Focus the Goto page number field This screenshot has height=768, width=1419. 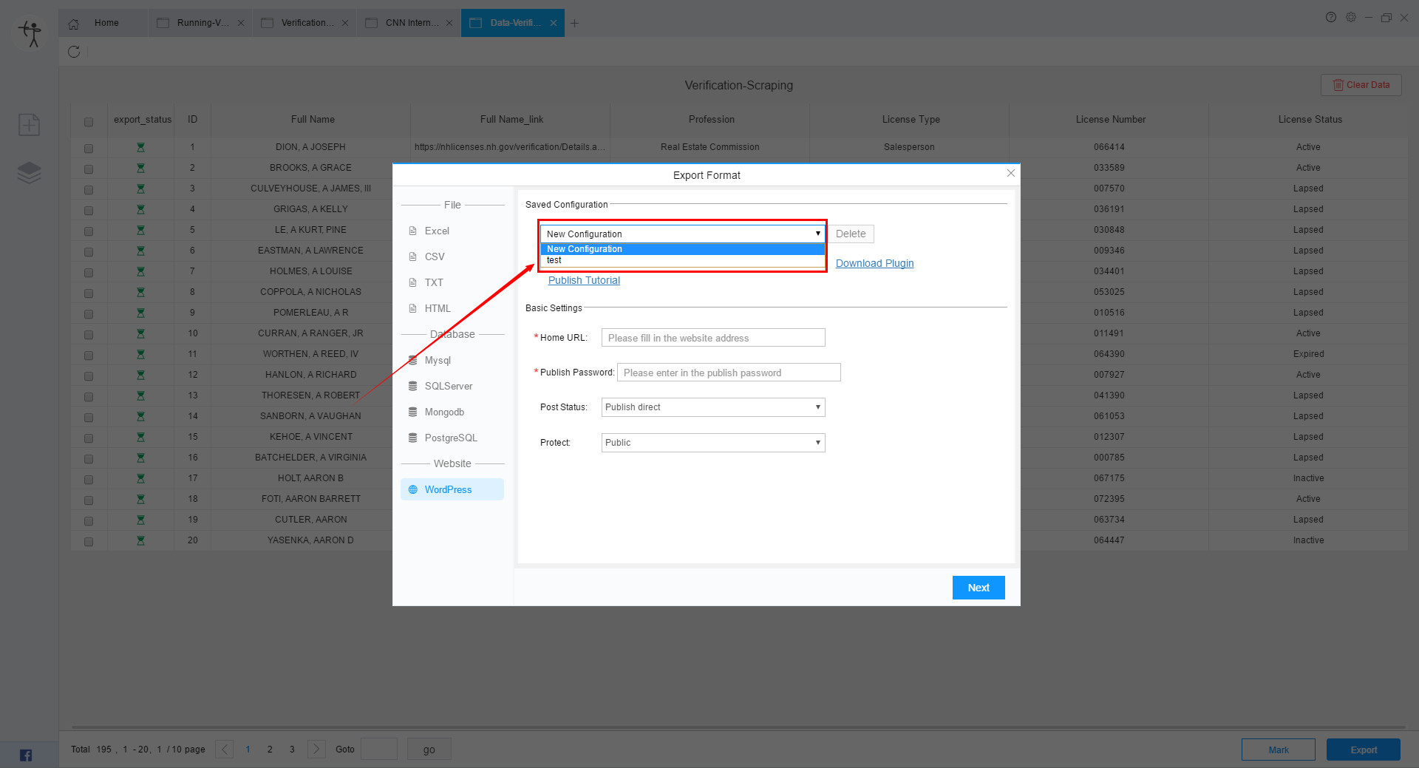point(379,749)
